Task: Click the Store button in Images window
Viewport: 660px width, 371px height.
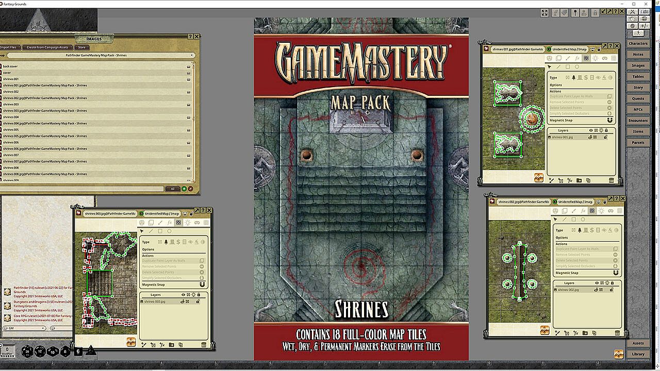Action: tap(81, 47)
